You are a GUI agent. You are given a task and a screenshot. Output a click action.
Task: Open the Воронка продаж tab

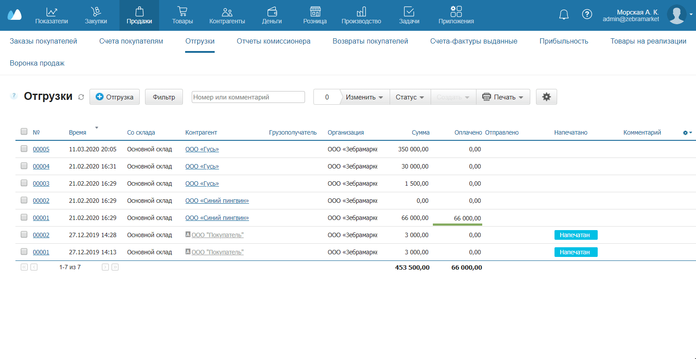pos(37,63)
